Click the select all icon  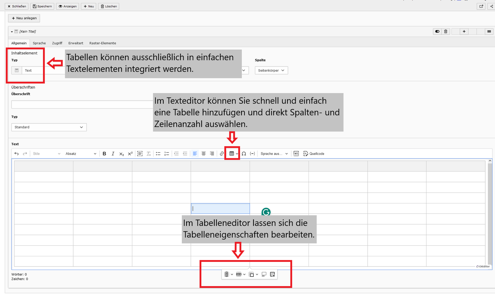(140, 154)
